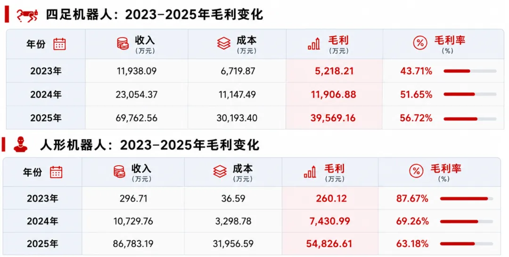Image resolution: width=509 pixels, height=257 pixels.
Task: Click the 56.72% margin progress bar
Action: (x=470, y=119)
